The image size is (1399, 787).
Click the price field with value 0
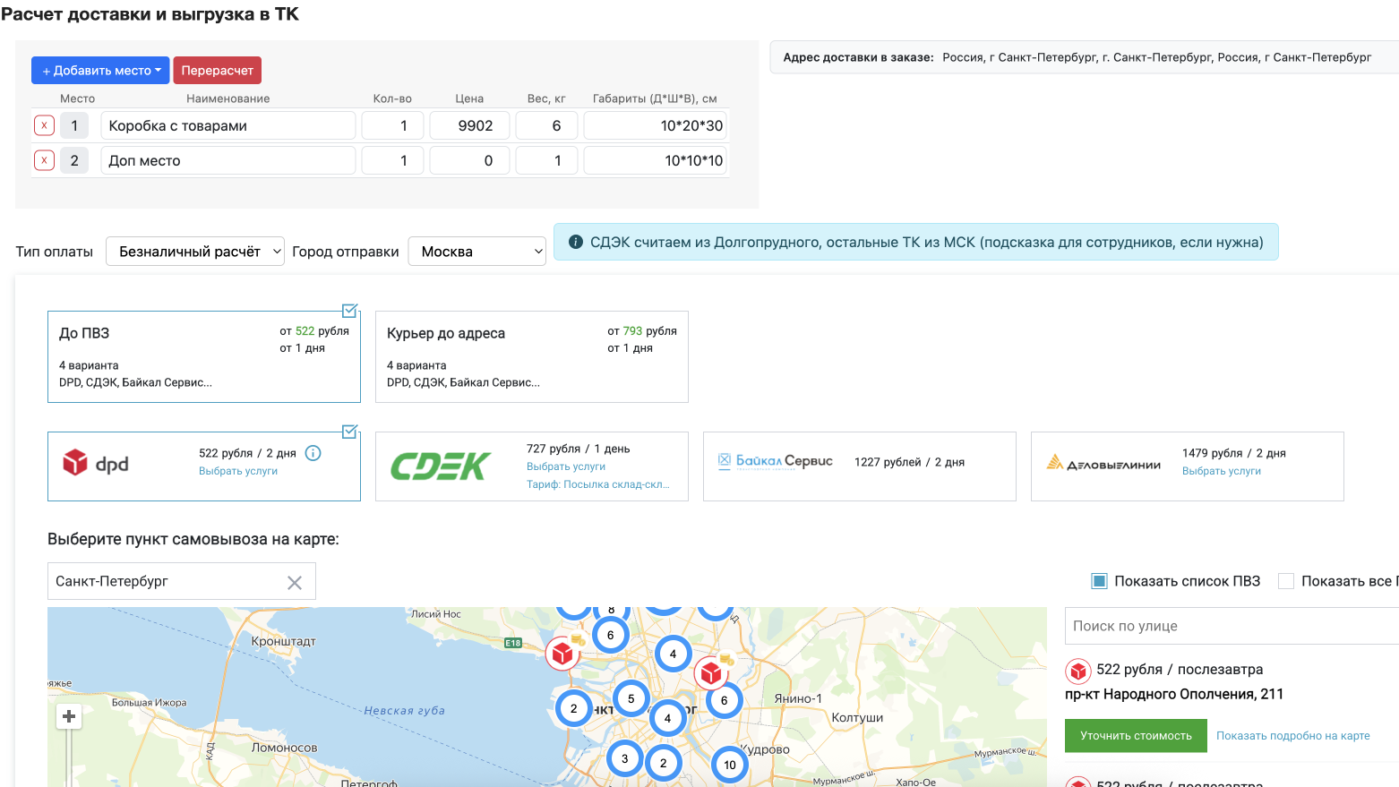coord(469,161)
